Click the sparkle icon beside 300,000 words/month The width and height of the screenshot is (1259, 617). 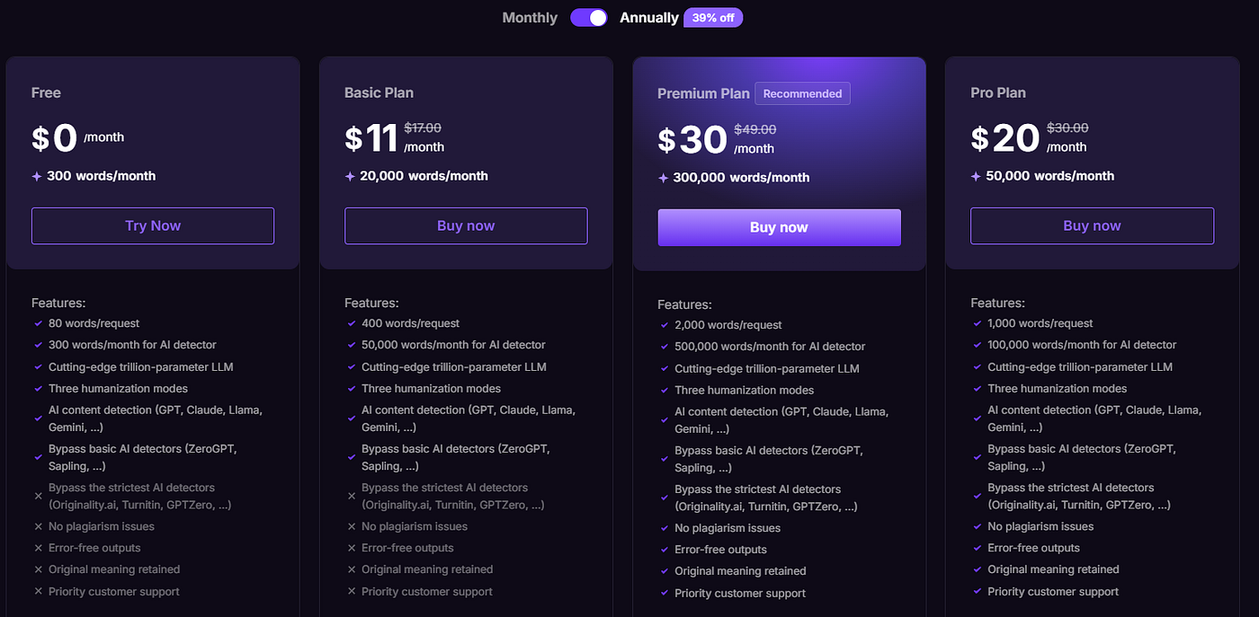pyautogui.click(x=663, y=178)
